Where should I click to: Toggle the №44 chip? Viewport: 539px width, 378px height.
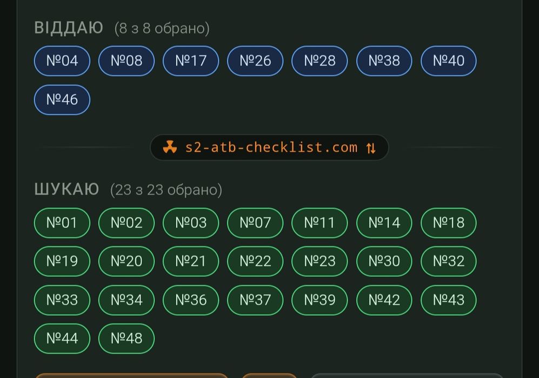(x=62, y=339)
